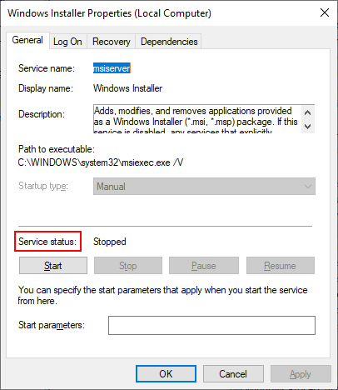The height and width of the screenshot is (390, 338).
Task: Click the disabled Pause button
Action: point(204,266)
